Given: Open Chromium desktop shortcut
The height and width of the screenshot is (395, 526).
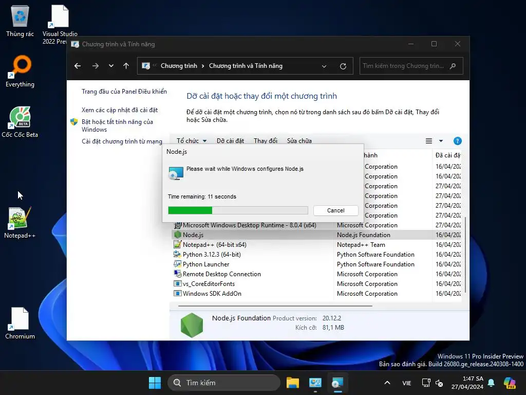Looking at the screenshot, I should [20, 323].
